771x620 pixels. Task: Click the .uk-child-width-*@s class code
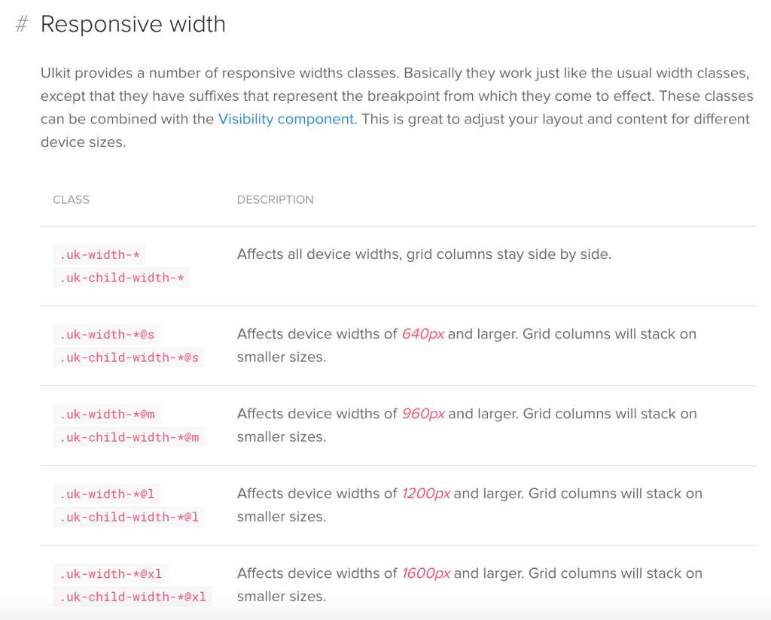coord(129,357)
